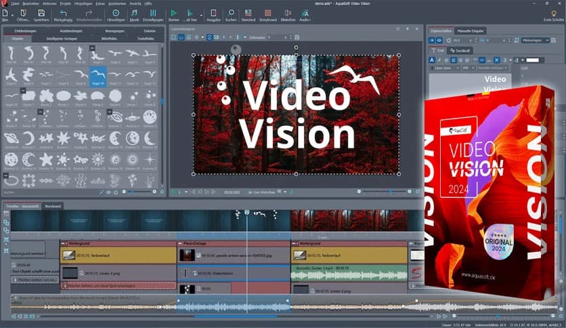Click the white bird on the preview canvas

pos(355,77)
